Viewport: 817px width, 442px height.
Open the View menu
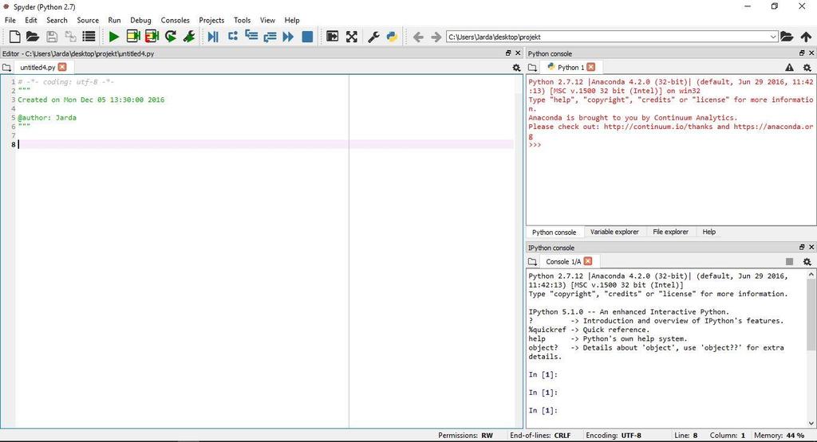click(267, 20)
